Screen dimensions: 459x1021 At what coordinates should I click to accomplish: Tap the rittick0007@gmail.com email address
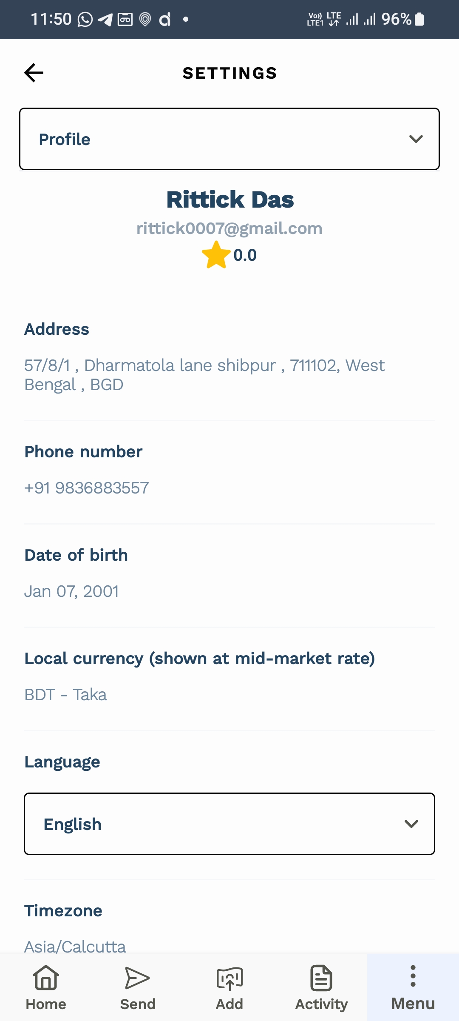229,228
